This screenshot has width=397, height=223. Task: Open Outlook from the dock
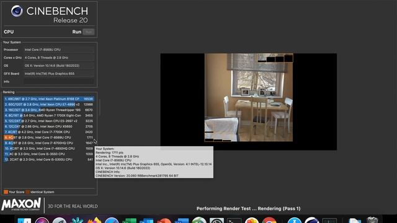[146, 221]
